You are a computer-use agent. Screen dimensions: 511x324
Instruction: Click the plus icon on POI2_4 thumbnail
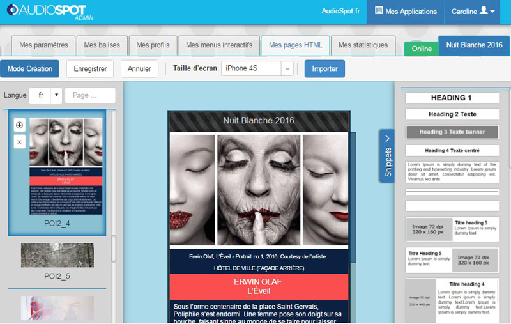(20, 125)
